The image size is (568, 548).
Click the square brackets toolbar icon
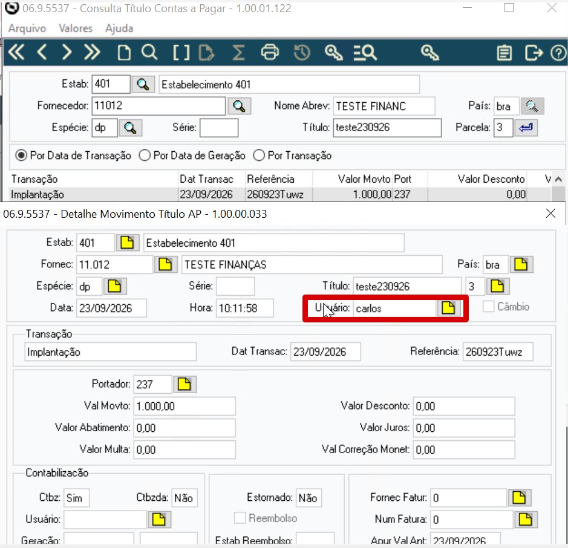(x=181, y=53)
